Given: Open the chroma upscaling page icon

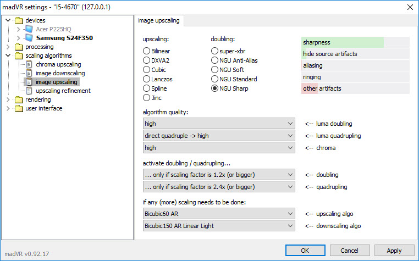Looking at the screenshot, I should click(29, 64).
